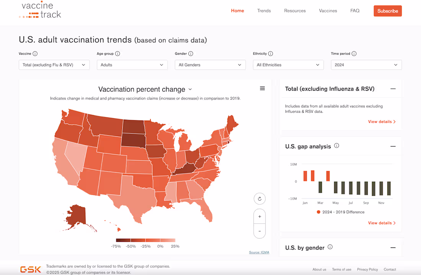Click the Subscribe button
Viewport: 421px width, 275px height.
(388, 11)
